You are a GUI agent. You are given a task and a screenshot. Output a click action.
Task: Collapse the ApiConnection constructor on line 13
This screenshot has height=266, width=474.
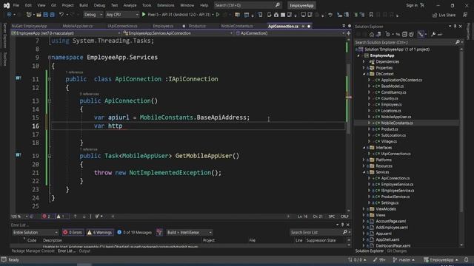tap(50, 100)
